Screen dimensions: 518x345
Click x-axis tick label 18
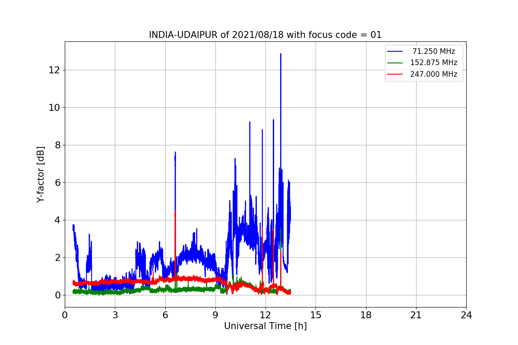point(366,315)
